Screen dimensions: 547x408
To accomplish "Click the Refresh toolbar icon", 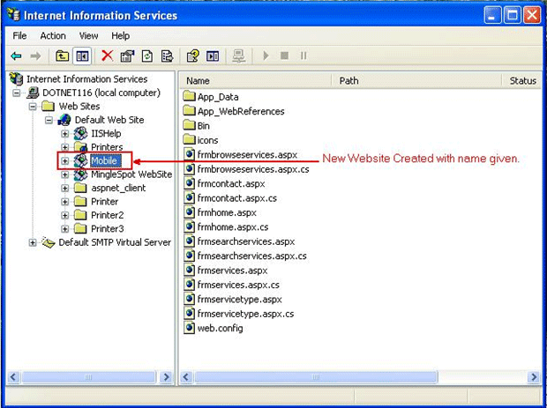I will [147, 56].
